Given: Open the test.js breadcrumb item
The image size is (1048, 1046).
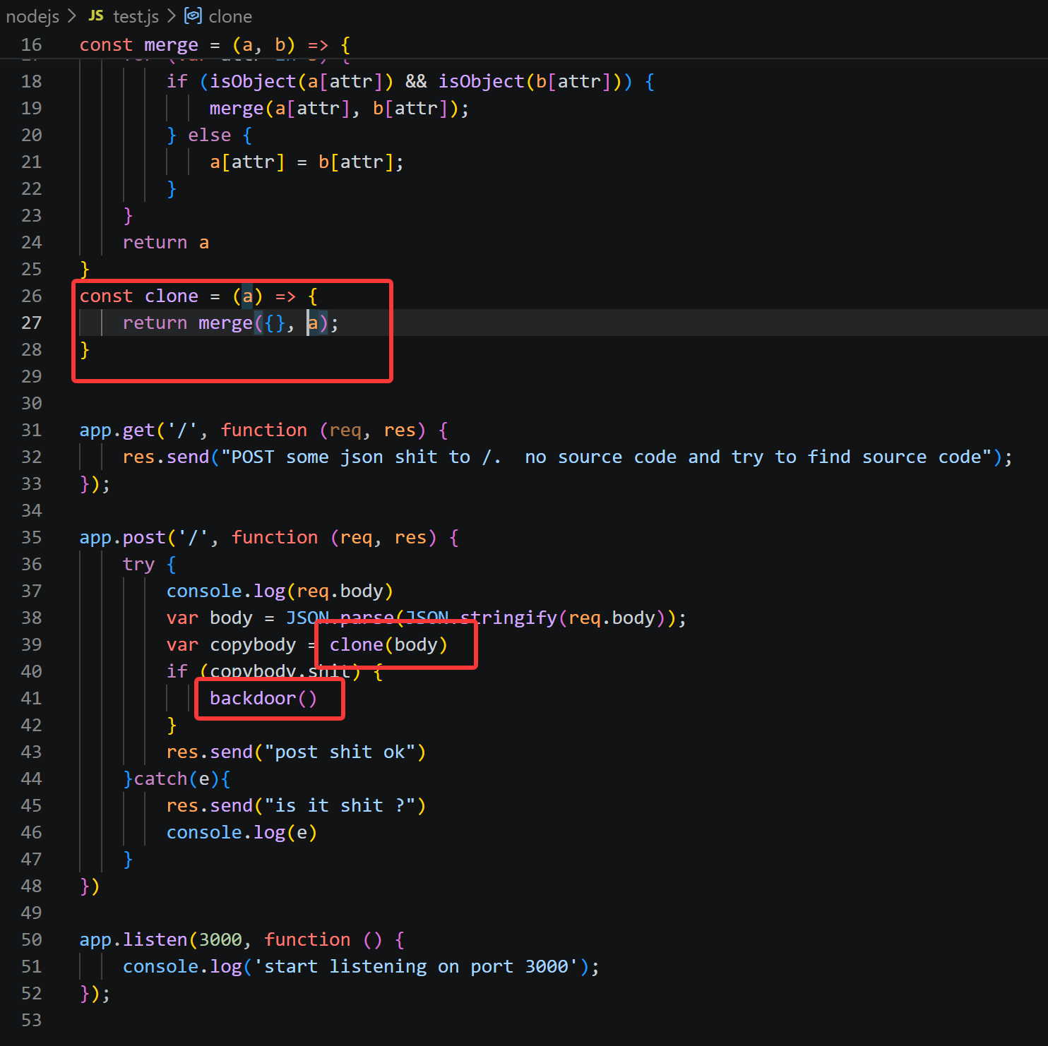Looking at the screenshot, I should point(136,16).
